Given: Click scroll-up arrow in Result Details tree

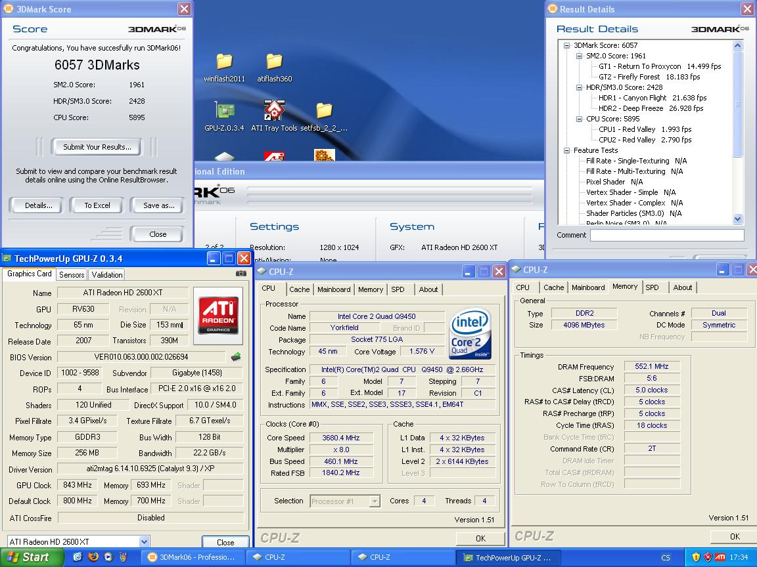Looking at the screenshot, I should [737, 45].
